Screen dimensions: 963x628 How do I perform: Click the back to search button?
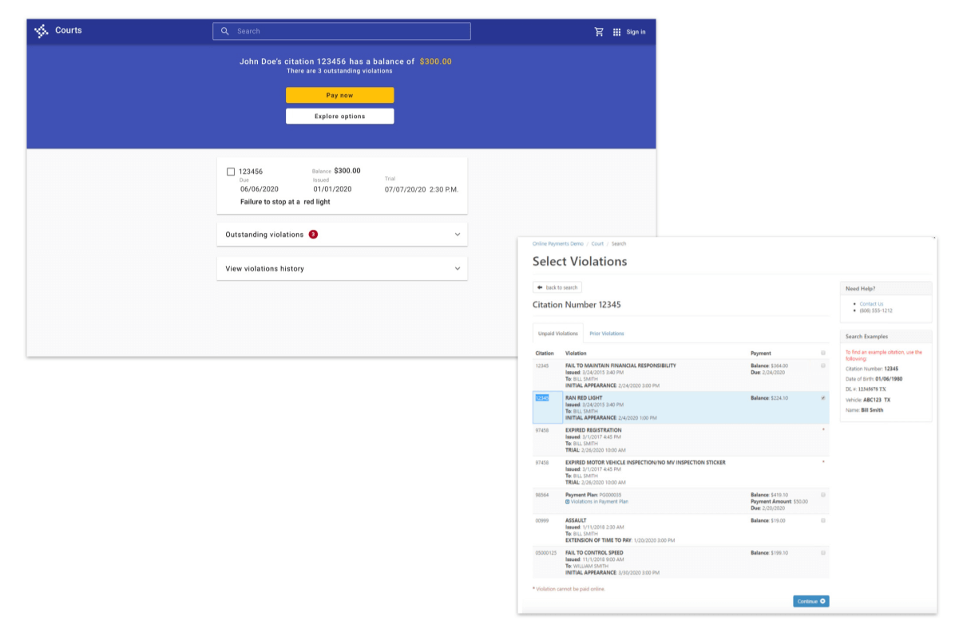point(557,287)
